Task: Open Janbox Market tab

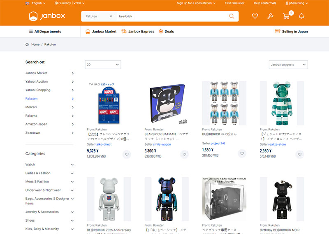Action: tap(101, 32)
